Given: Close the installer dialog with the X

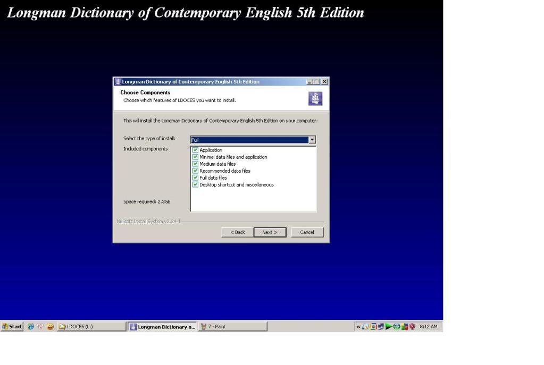Looking at the screenshot, I should (324, 82).
